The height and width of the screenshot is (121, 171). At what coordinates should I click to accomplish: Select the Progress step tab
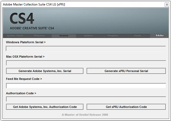tap(113, 36)
